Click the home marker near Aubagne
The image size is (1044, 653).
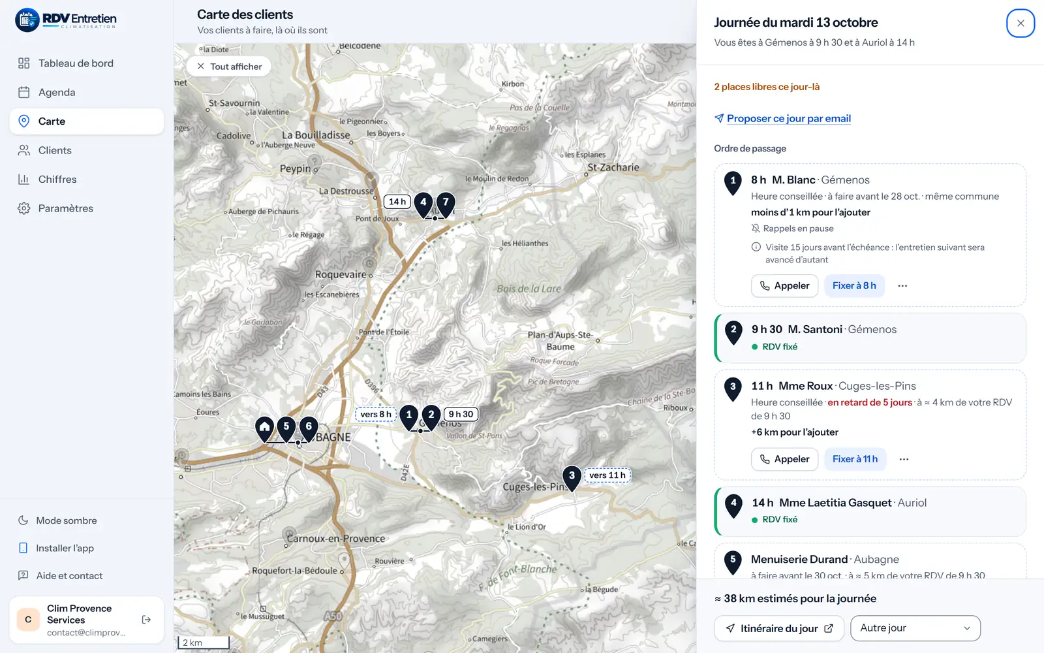pos(264,429)
